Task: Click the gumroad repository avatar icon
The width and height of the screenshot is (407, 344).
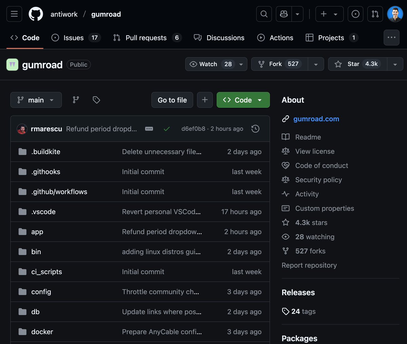Action: (12, 65)
